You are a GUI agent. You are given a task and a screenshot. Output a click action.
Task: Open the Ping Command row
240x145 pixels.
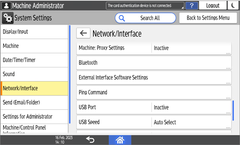(x=154, y=92)
